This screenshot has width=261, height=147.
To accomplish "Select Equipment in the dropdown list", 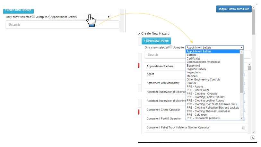I will [193, 66].
